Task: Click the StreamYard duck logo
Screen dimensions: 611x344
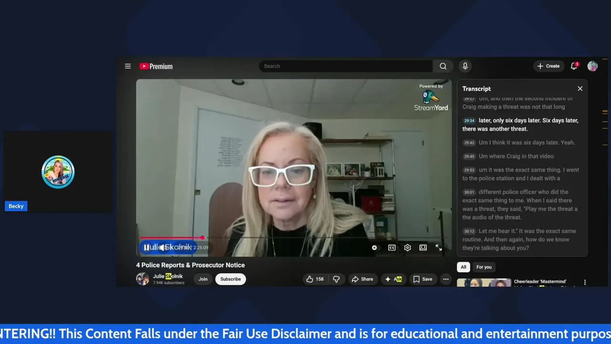Action: click(431, 98)
